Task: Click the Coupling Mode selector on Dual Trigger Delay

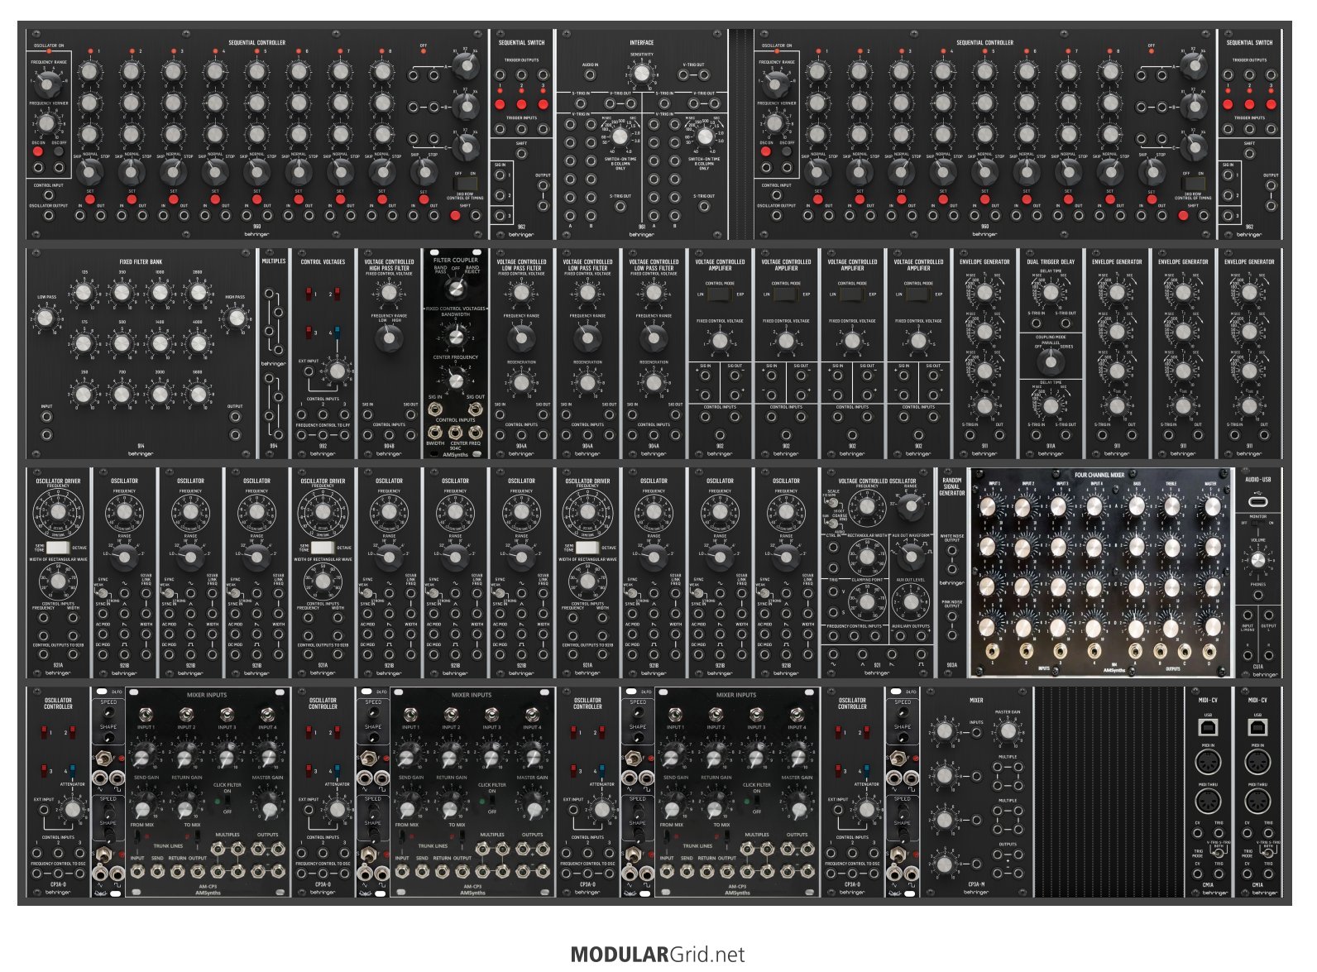Action: click(1051, 362)
